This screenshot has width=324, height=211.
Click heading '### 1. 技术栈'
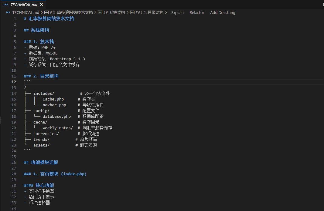(39, 41)
